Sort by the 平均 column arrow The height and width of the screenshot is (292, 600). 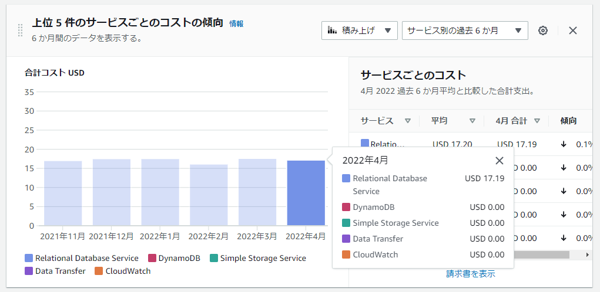472,121
